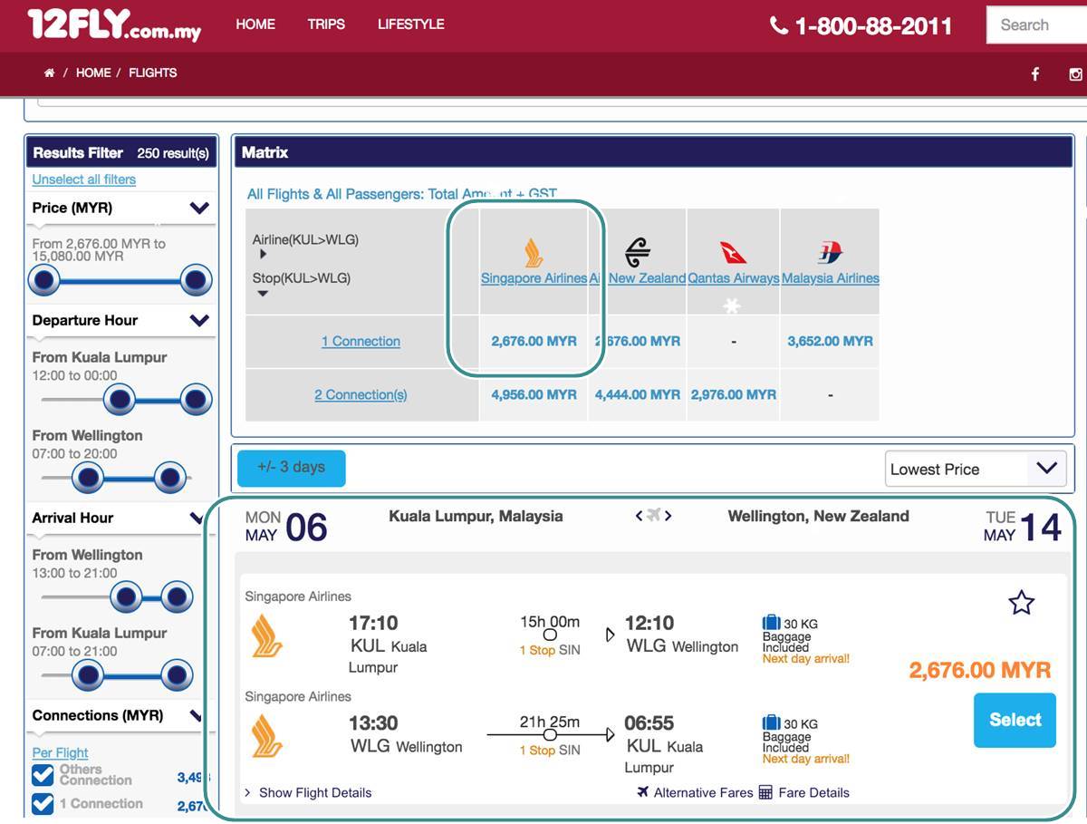Collapse the Departure Hour filter section
The width and height of the screenshot is (1087, 824).
pyautogui.click(x=200, y=320)
